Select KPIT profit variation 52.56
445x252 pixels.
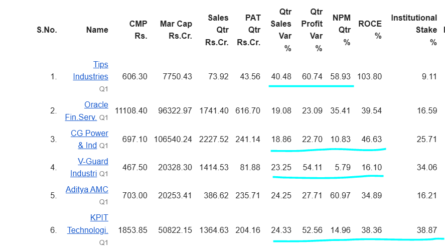pos(312,230)
